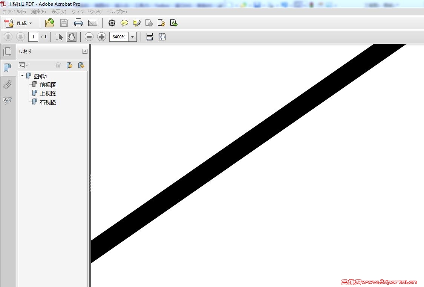Zoom in with the plus button
The image size is (424, 287).
pyautogui.click(x=102, y=37)
